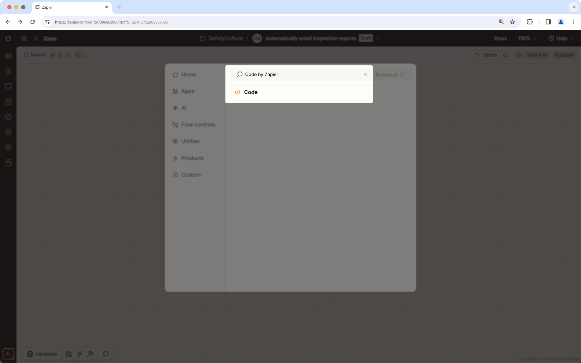Image resolution: width=581 pixels, height=363 pixels.
Task: Click the CS owner avatar badge
Action: tap(257, 38)
